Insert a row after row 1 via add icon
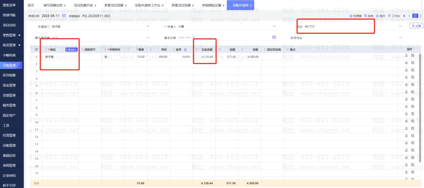 click(x=413, y=55)
